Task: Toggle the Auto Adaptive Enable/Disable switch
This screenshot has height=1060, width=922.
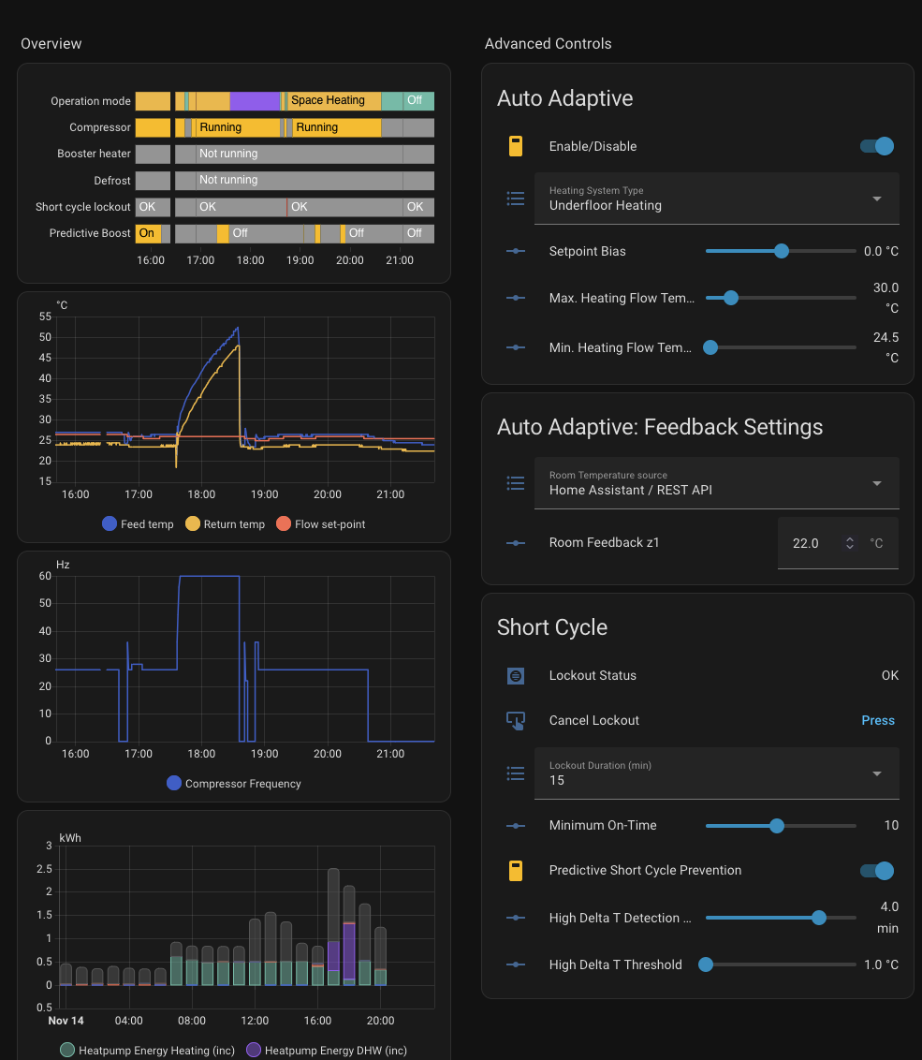Action: (x=877, y=146)
